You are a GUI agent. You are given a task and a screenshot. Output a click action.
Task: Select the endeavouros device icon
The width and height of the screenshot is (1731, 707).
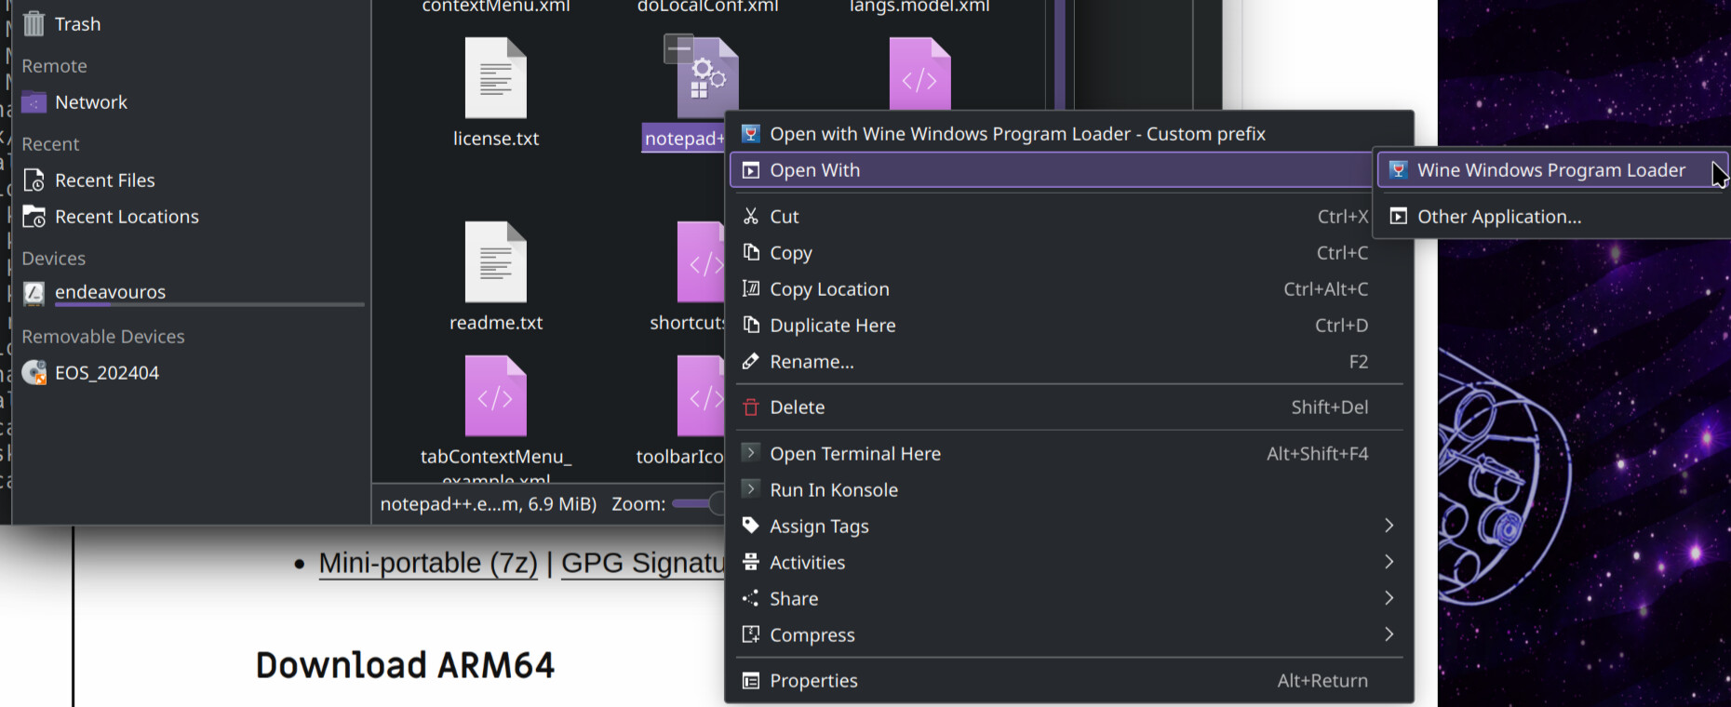[34, 293]
